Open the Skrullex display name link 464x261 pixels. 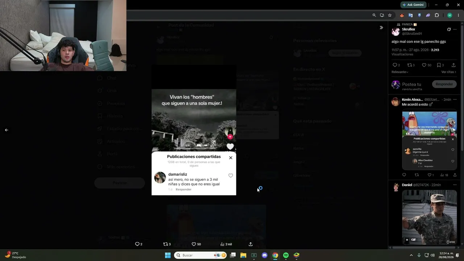[409, 29]
